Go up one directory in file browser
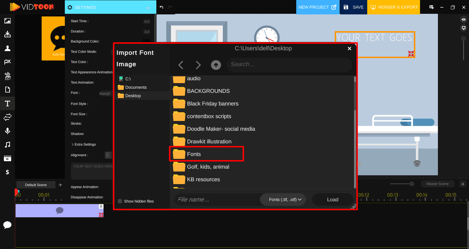The width and height of the screenshot is (469, 249). coord(216,65)
